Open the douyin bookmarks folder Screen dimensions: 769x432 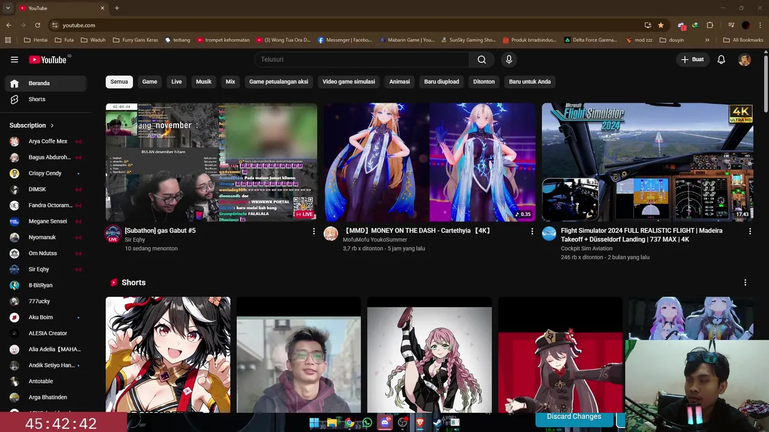click(671, 40)
